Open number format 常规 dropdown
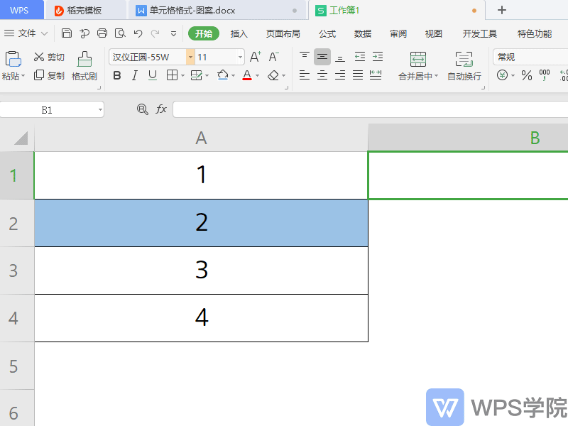Image resolution: width=568 pixels, height=426 pixels. pyautogui.click(x=530, y=57)
